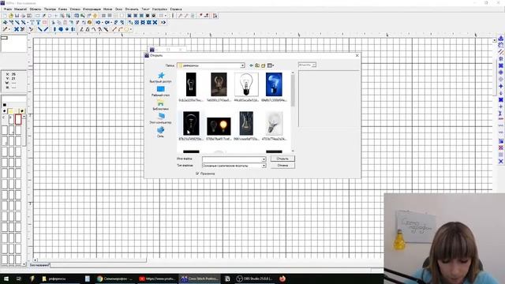Open the Файл menu
Viewport: 505px width, 284px height.
click(x=7, y=9)
